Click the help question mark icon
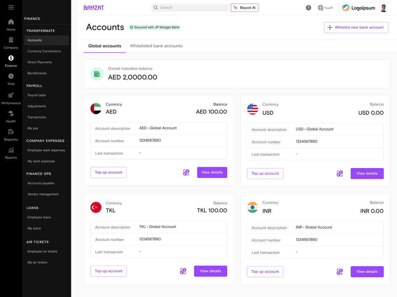 pyautogui.click(x=308, y=7)
